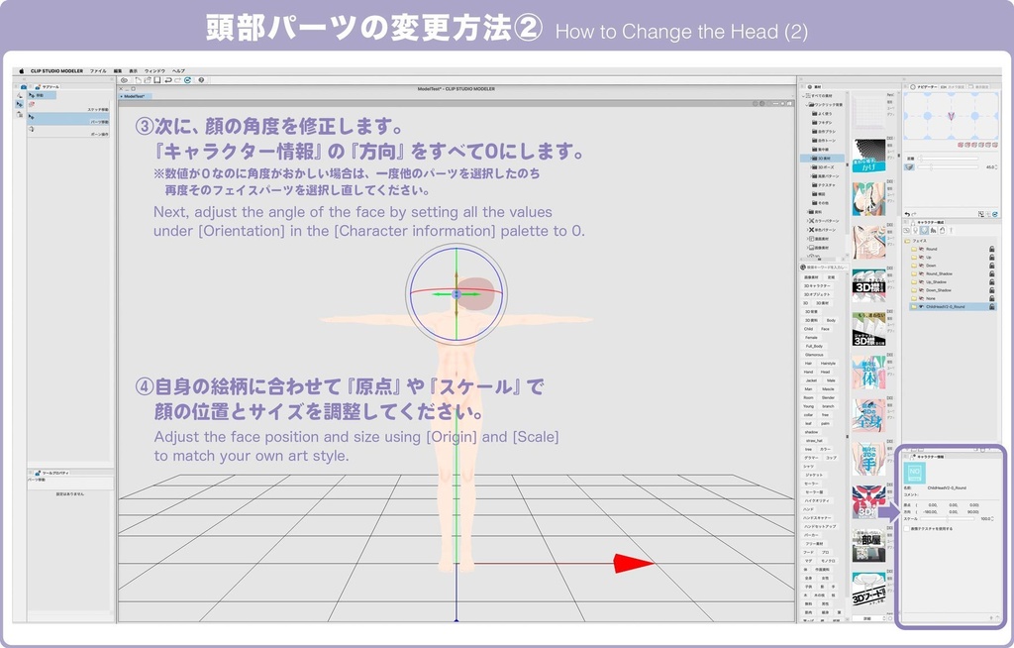Screen dimensions: 1014x648
Task: Collapse the フェイス folder in Character Composition
Action: point(907,239)
